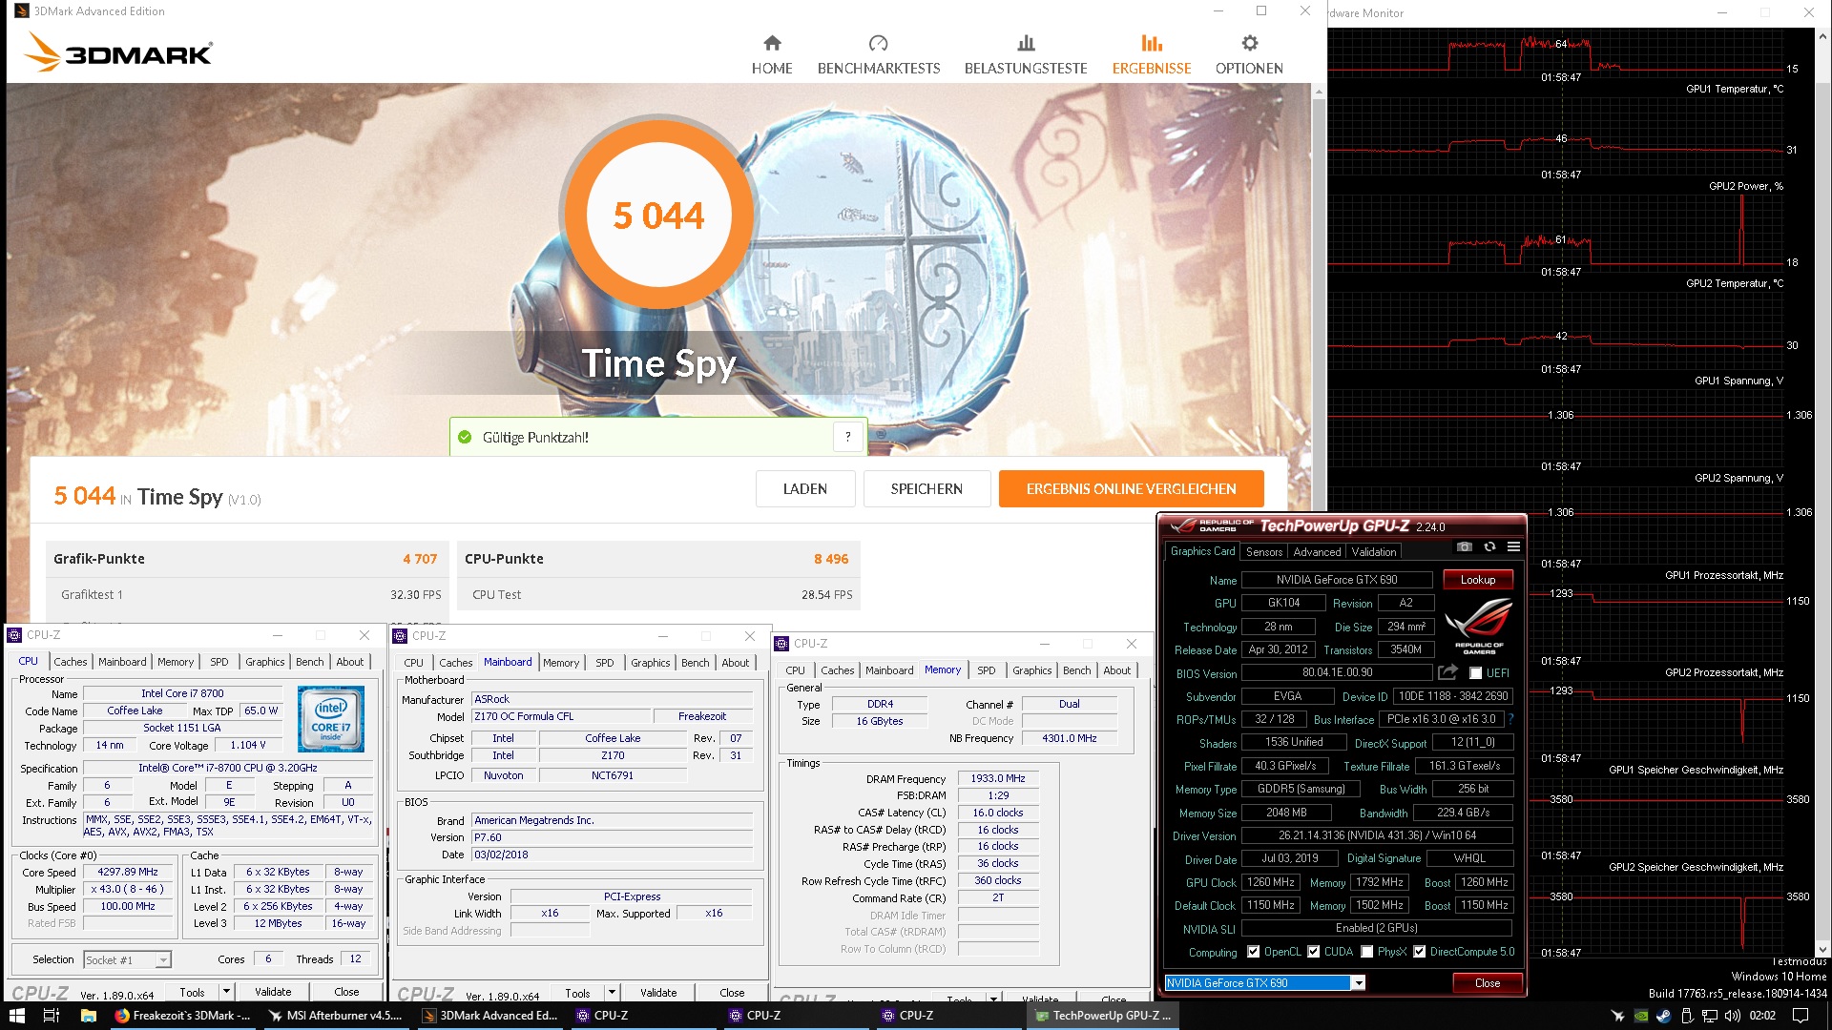Open the Benchmarktests section
1832x1030 pixels.
coord(878,54)
